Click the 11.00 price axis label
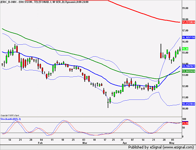Viewport: 196px width, 150px height. 185,98
